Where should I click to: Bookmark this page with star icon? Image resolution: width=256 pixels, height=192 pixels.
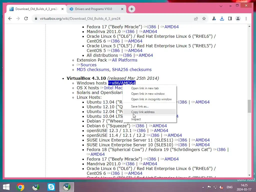point(204,18)
